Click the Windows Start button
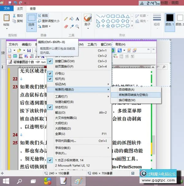The image size is (184, 186). [x=6, y=181]
